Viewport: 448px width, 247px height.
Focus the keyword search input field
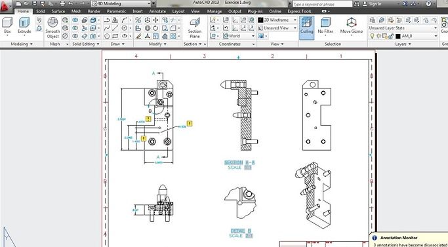point(322,4)
